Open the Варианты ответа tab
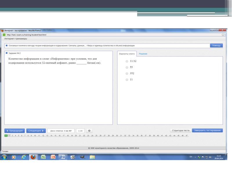The width and height of the screenshot is (232, 174). [127, 54]
